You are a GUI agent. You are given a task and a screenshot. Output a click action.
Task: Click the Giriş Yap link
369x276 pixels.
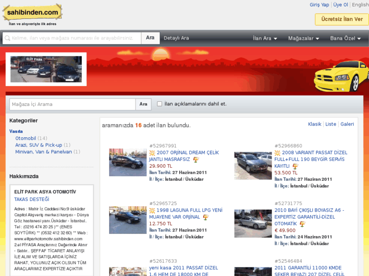point(319,5)
